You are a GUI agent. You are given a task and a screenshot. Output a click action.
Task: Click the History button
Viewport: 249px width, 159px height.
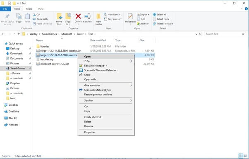[143, 24]
